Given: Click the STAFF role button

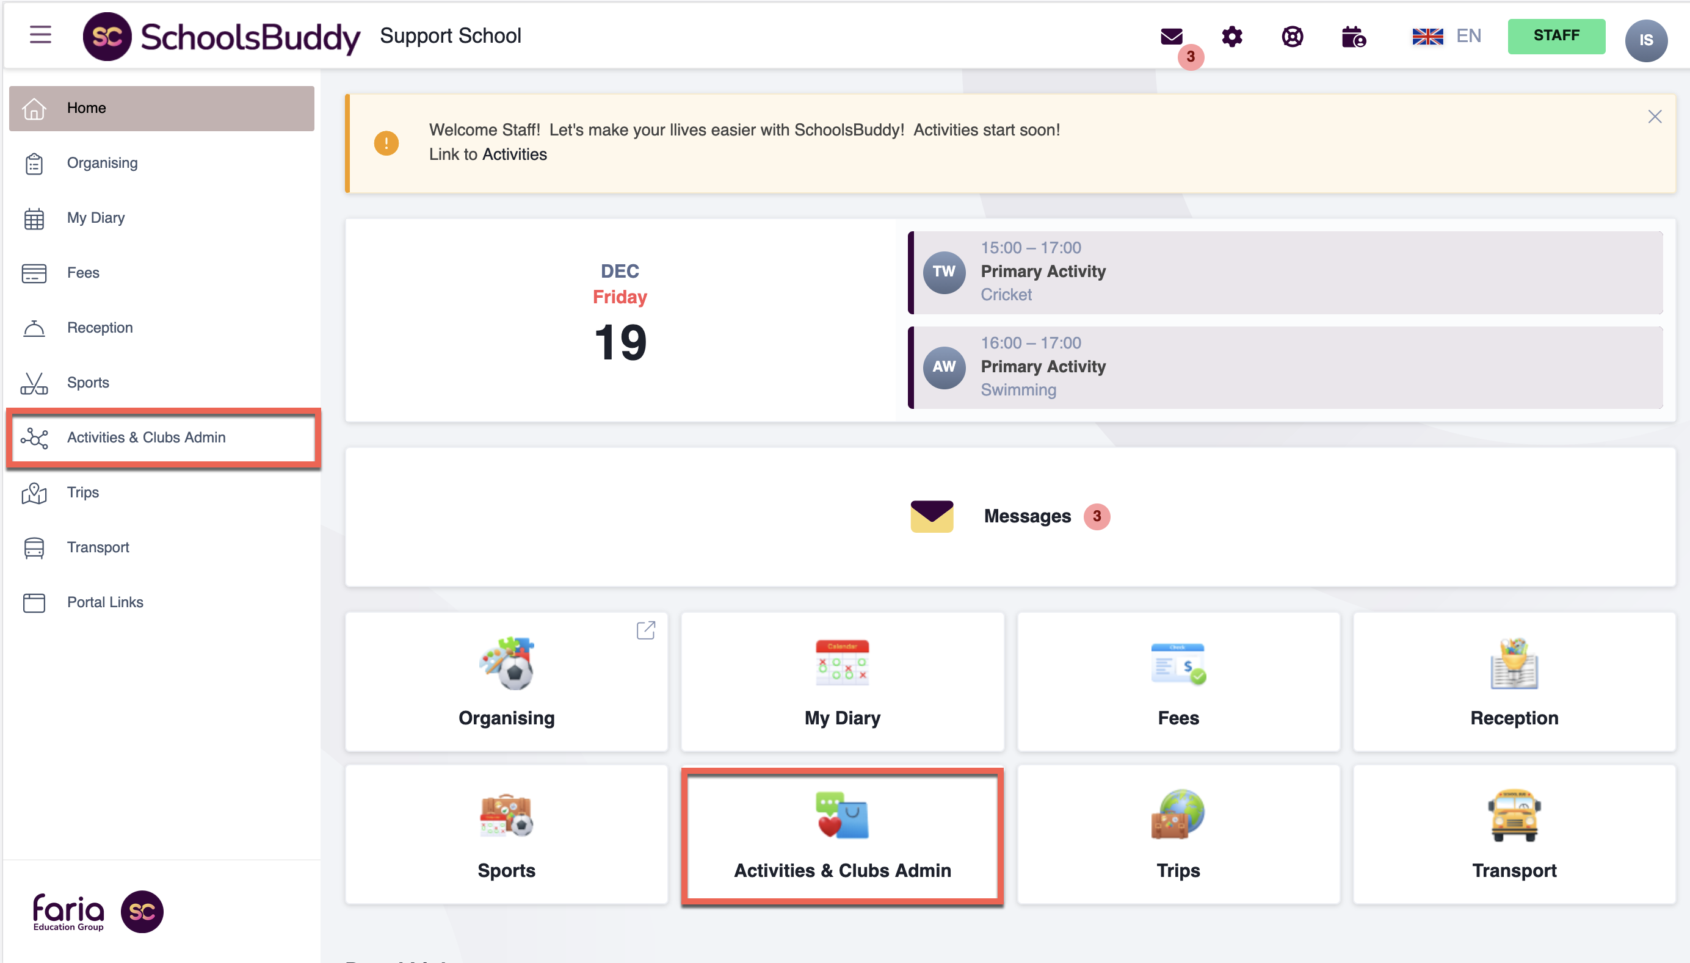Looking at the screenshot, I should coord(1556,36).
